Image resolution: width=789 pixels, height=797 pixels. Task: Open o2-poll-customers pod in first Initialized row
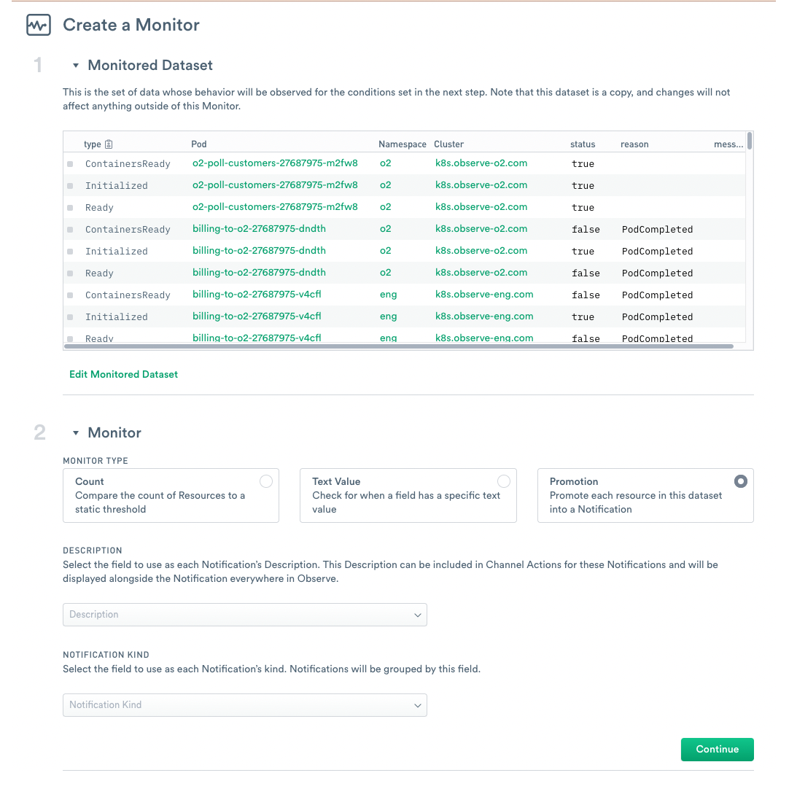click(275, 185)
